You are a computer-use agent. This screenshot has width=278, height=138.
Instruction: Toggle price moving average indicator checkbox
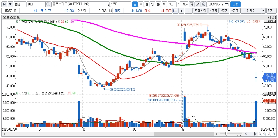click(17, 22)
